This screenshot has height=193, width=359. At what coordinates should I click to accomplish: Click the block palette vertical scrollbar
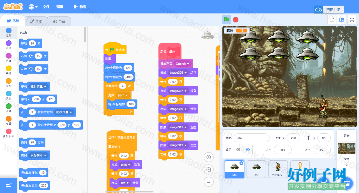click(85, 34)
